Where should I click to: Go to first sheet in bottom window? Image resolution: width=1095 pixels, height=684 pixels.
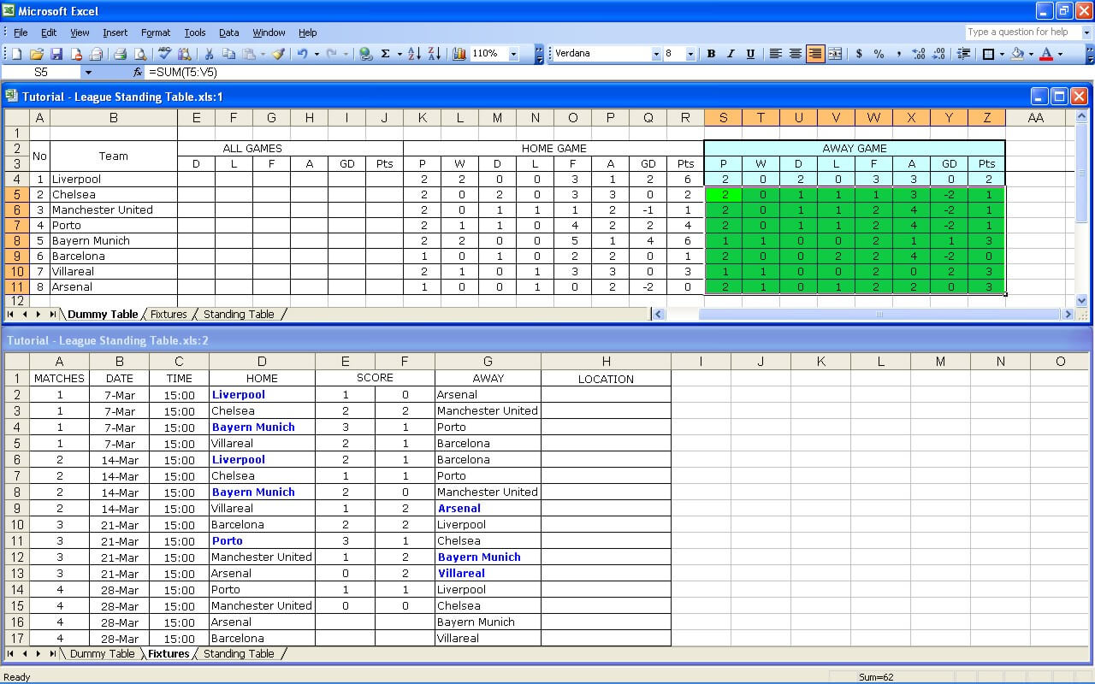click(x=11, y=654)
